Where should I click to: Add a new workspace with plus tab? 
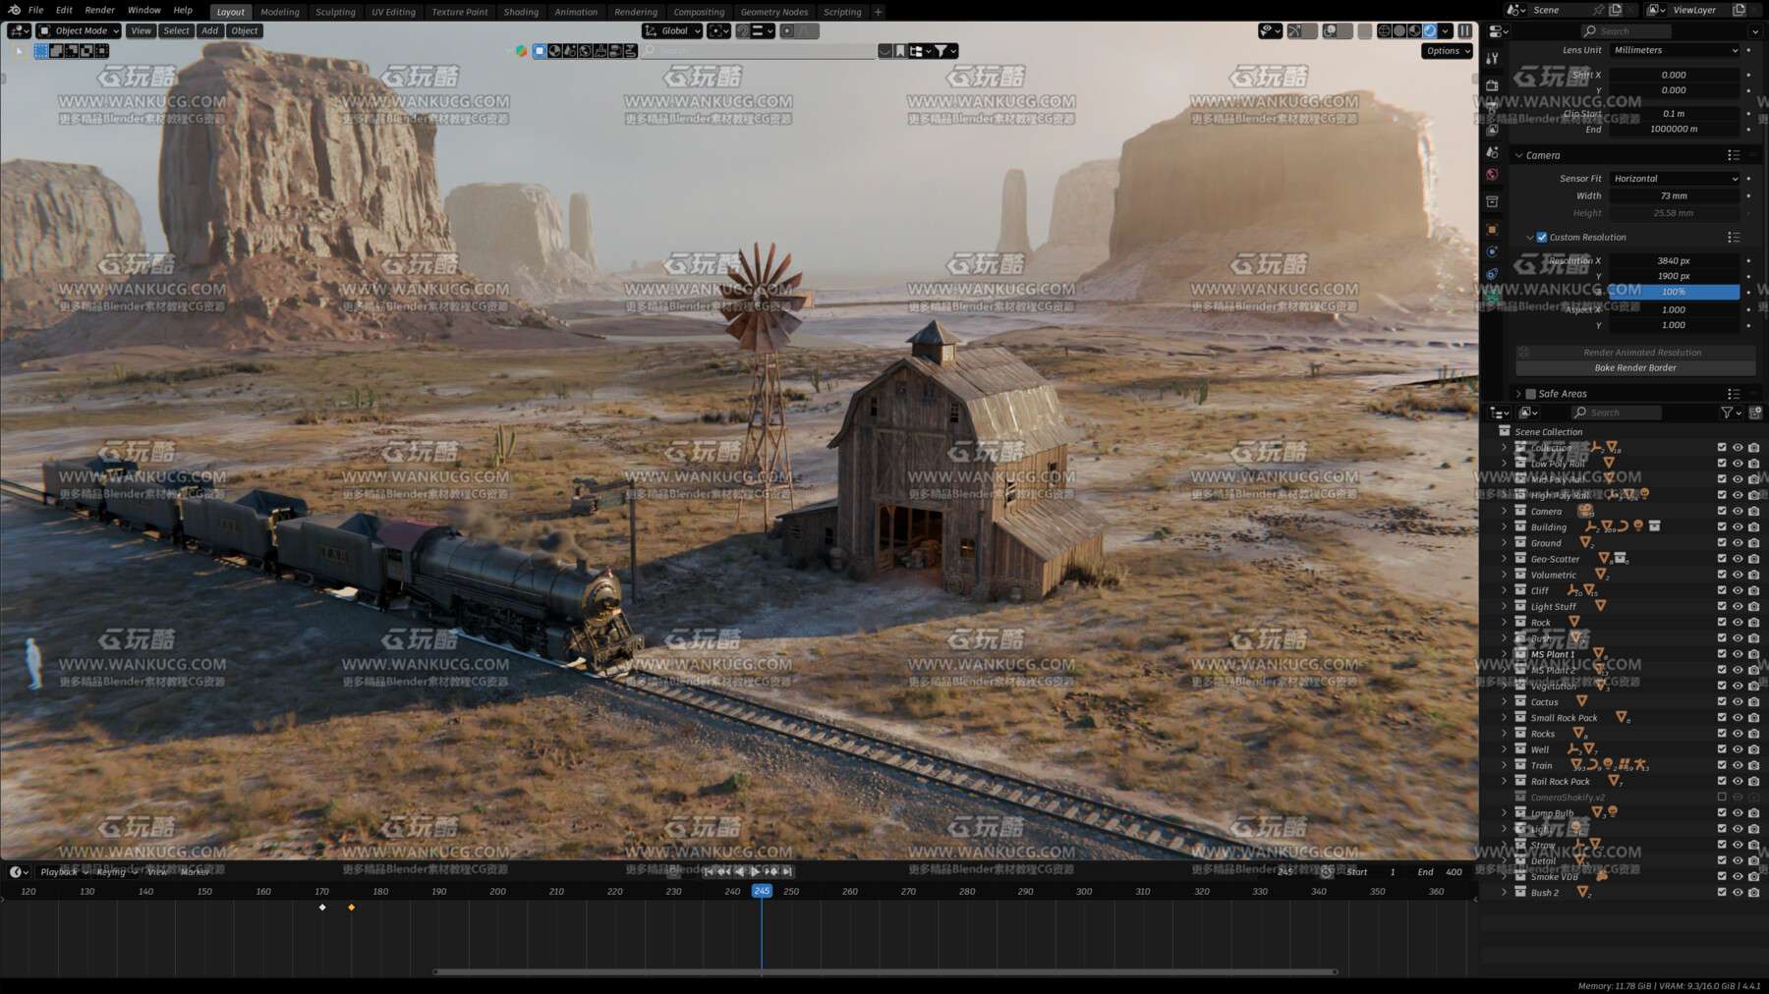[x=878, y=12]
